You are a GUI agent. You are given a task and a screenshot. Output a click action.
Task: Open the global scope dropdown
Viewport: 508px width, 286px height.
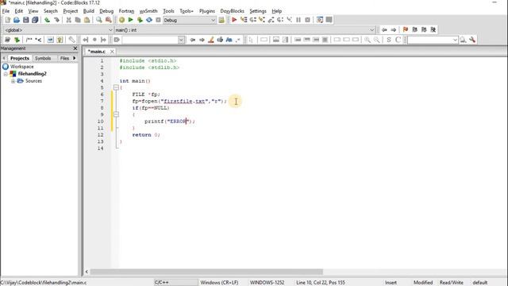[58, 30]
